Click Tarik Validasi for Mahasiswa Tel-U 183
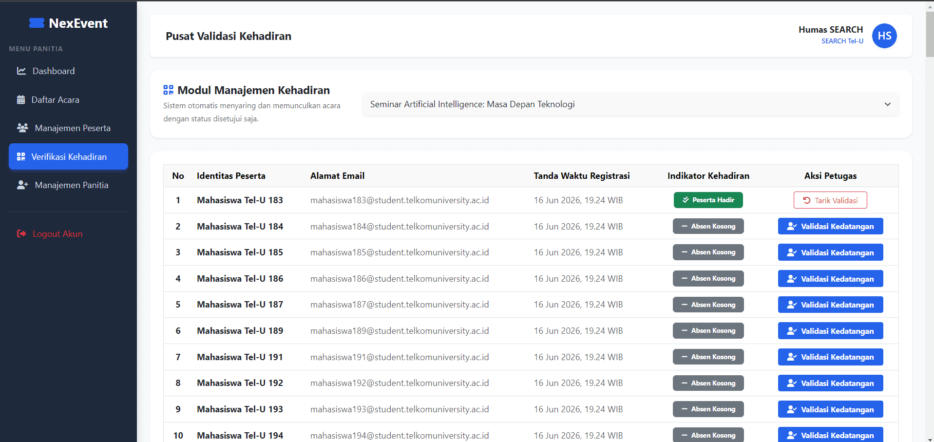The image size is (934, 442). pyautogui.click(x=830, y=200)
